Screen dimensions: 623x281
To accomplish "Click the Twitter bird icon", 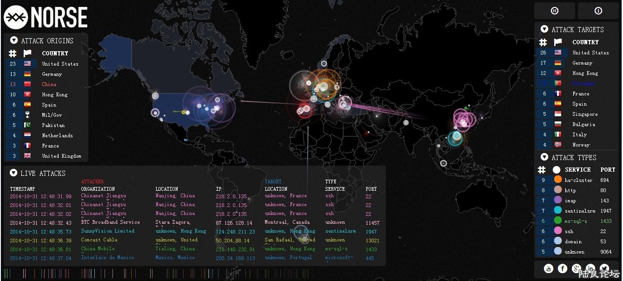I will [x=604, y=268].
